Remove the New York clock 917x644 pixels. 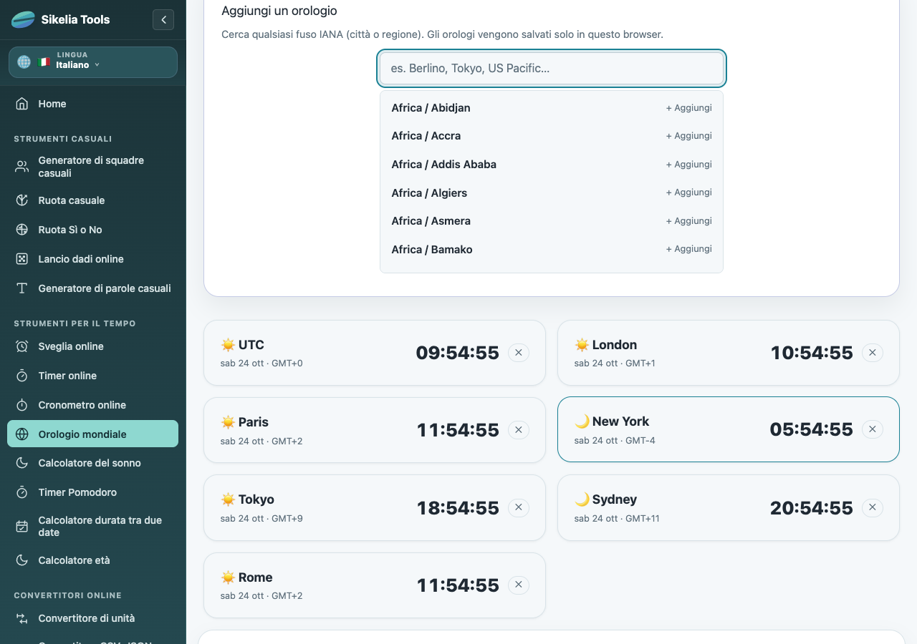[x=873, y=429]
